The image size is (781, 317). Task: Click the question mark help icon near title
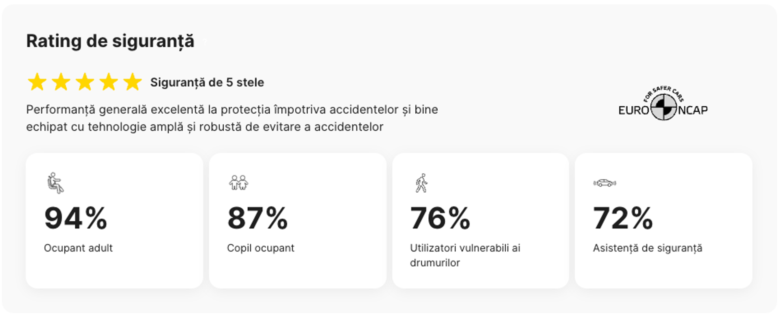(205, 41)
